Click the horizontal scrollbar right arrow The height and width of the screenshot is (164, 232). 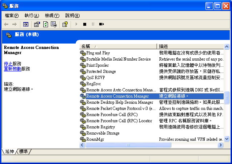pos(220,145)
